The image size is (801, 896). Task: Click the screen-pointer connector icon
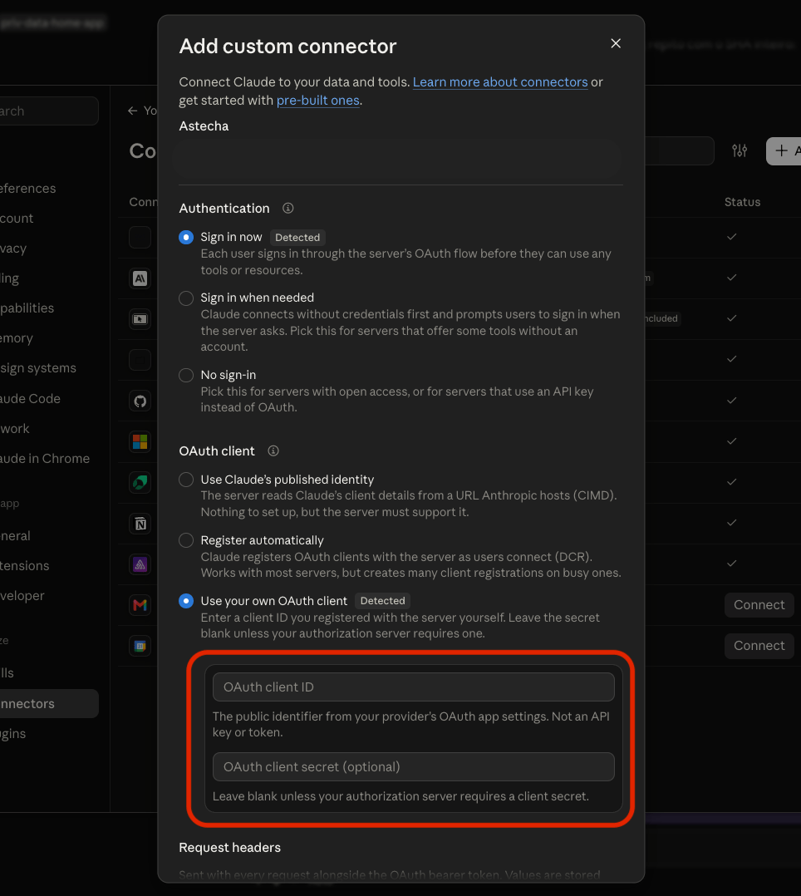tap(140, 319)
